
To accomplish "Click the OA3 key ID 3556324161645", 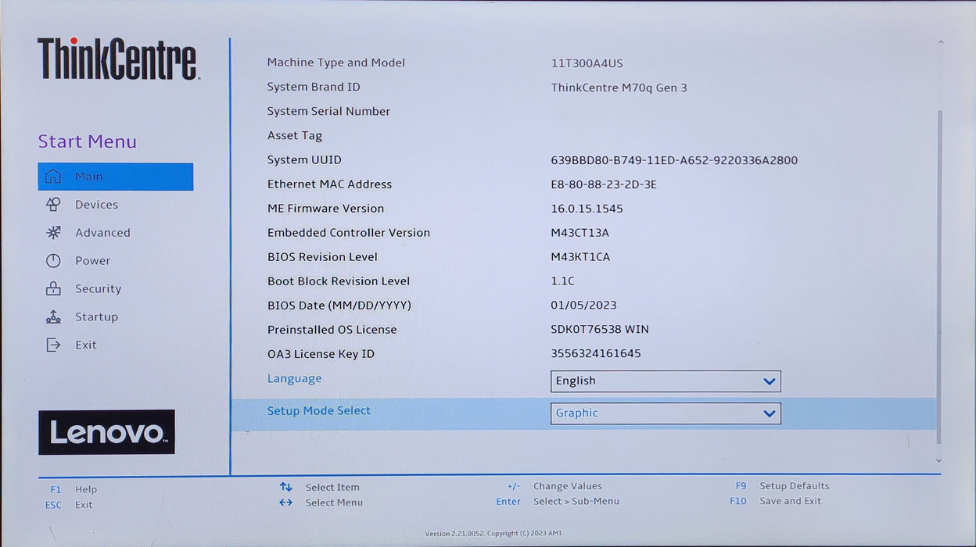I will pyautogui.click(x=596, y=354).
